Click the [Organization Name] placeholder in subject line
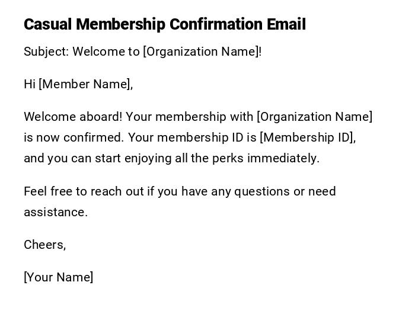Image resolution: width=415 pixels, height=314 pixels. [x=200, y=52]
